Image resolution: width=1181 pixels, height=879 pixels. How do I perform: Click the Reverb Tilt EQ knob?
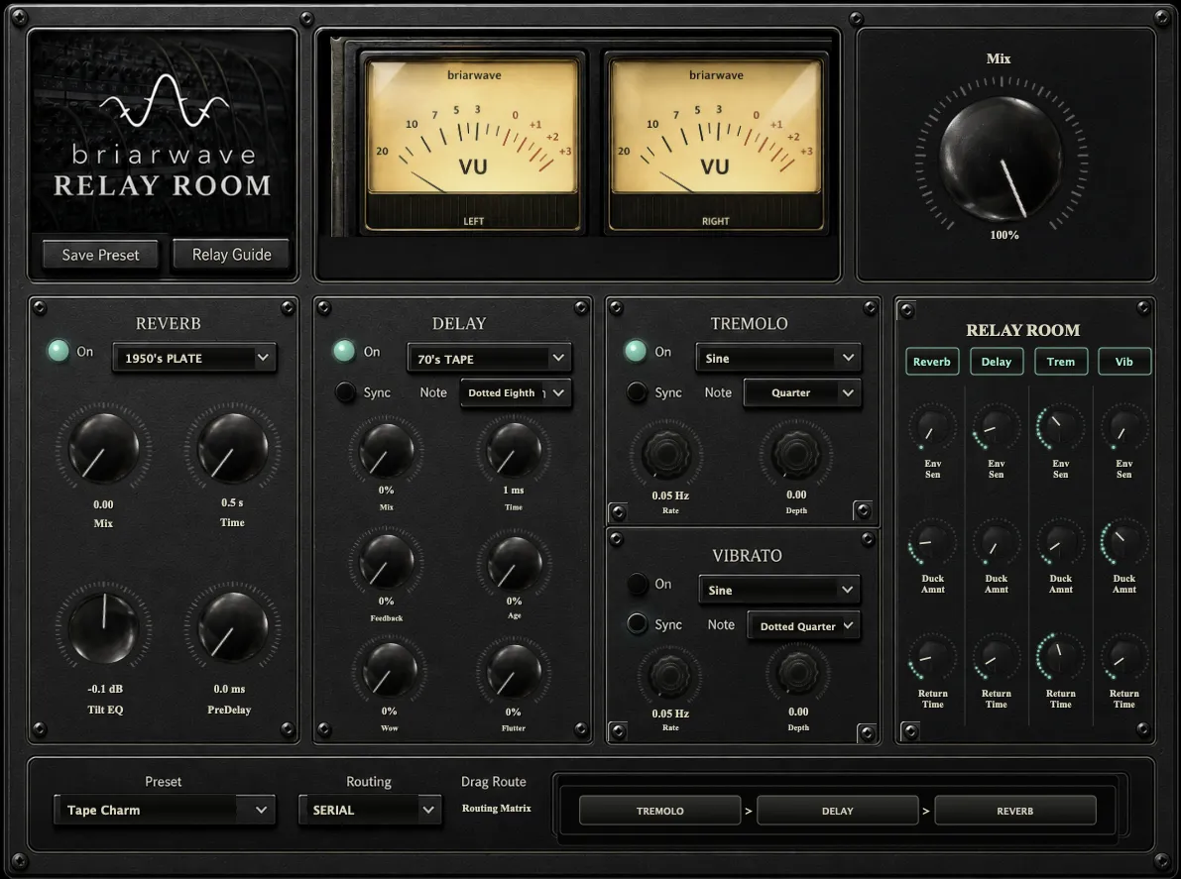(x=104, y=627)
